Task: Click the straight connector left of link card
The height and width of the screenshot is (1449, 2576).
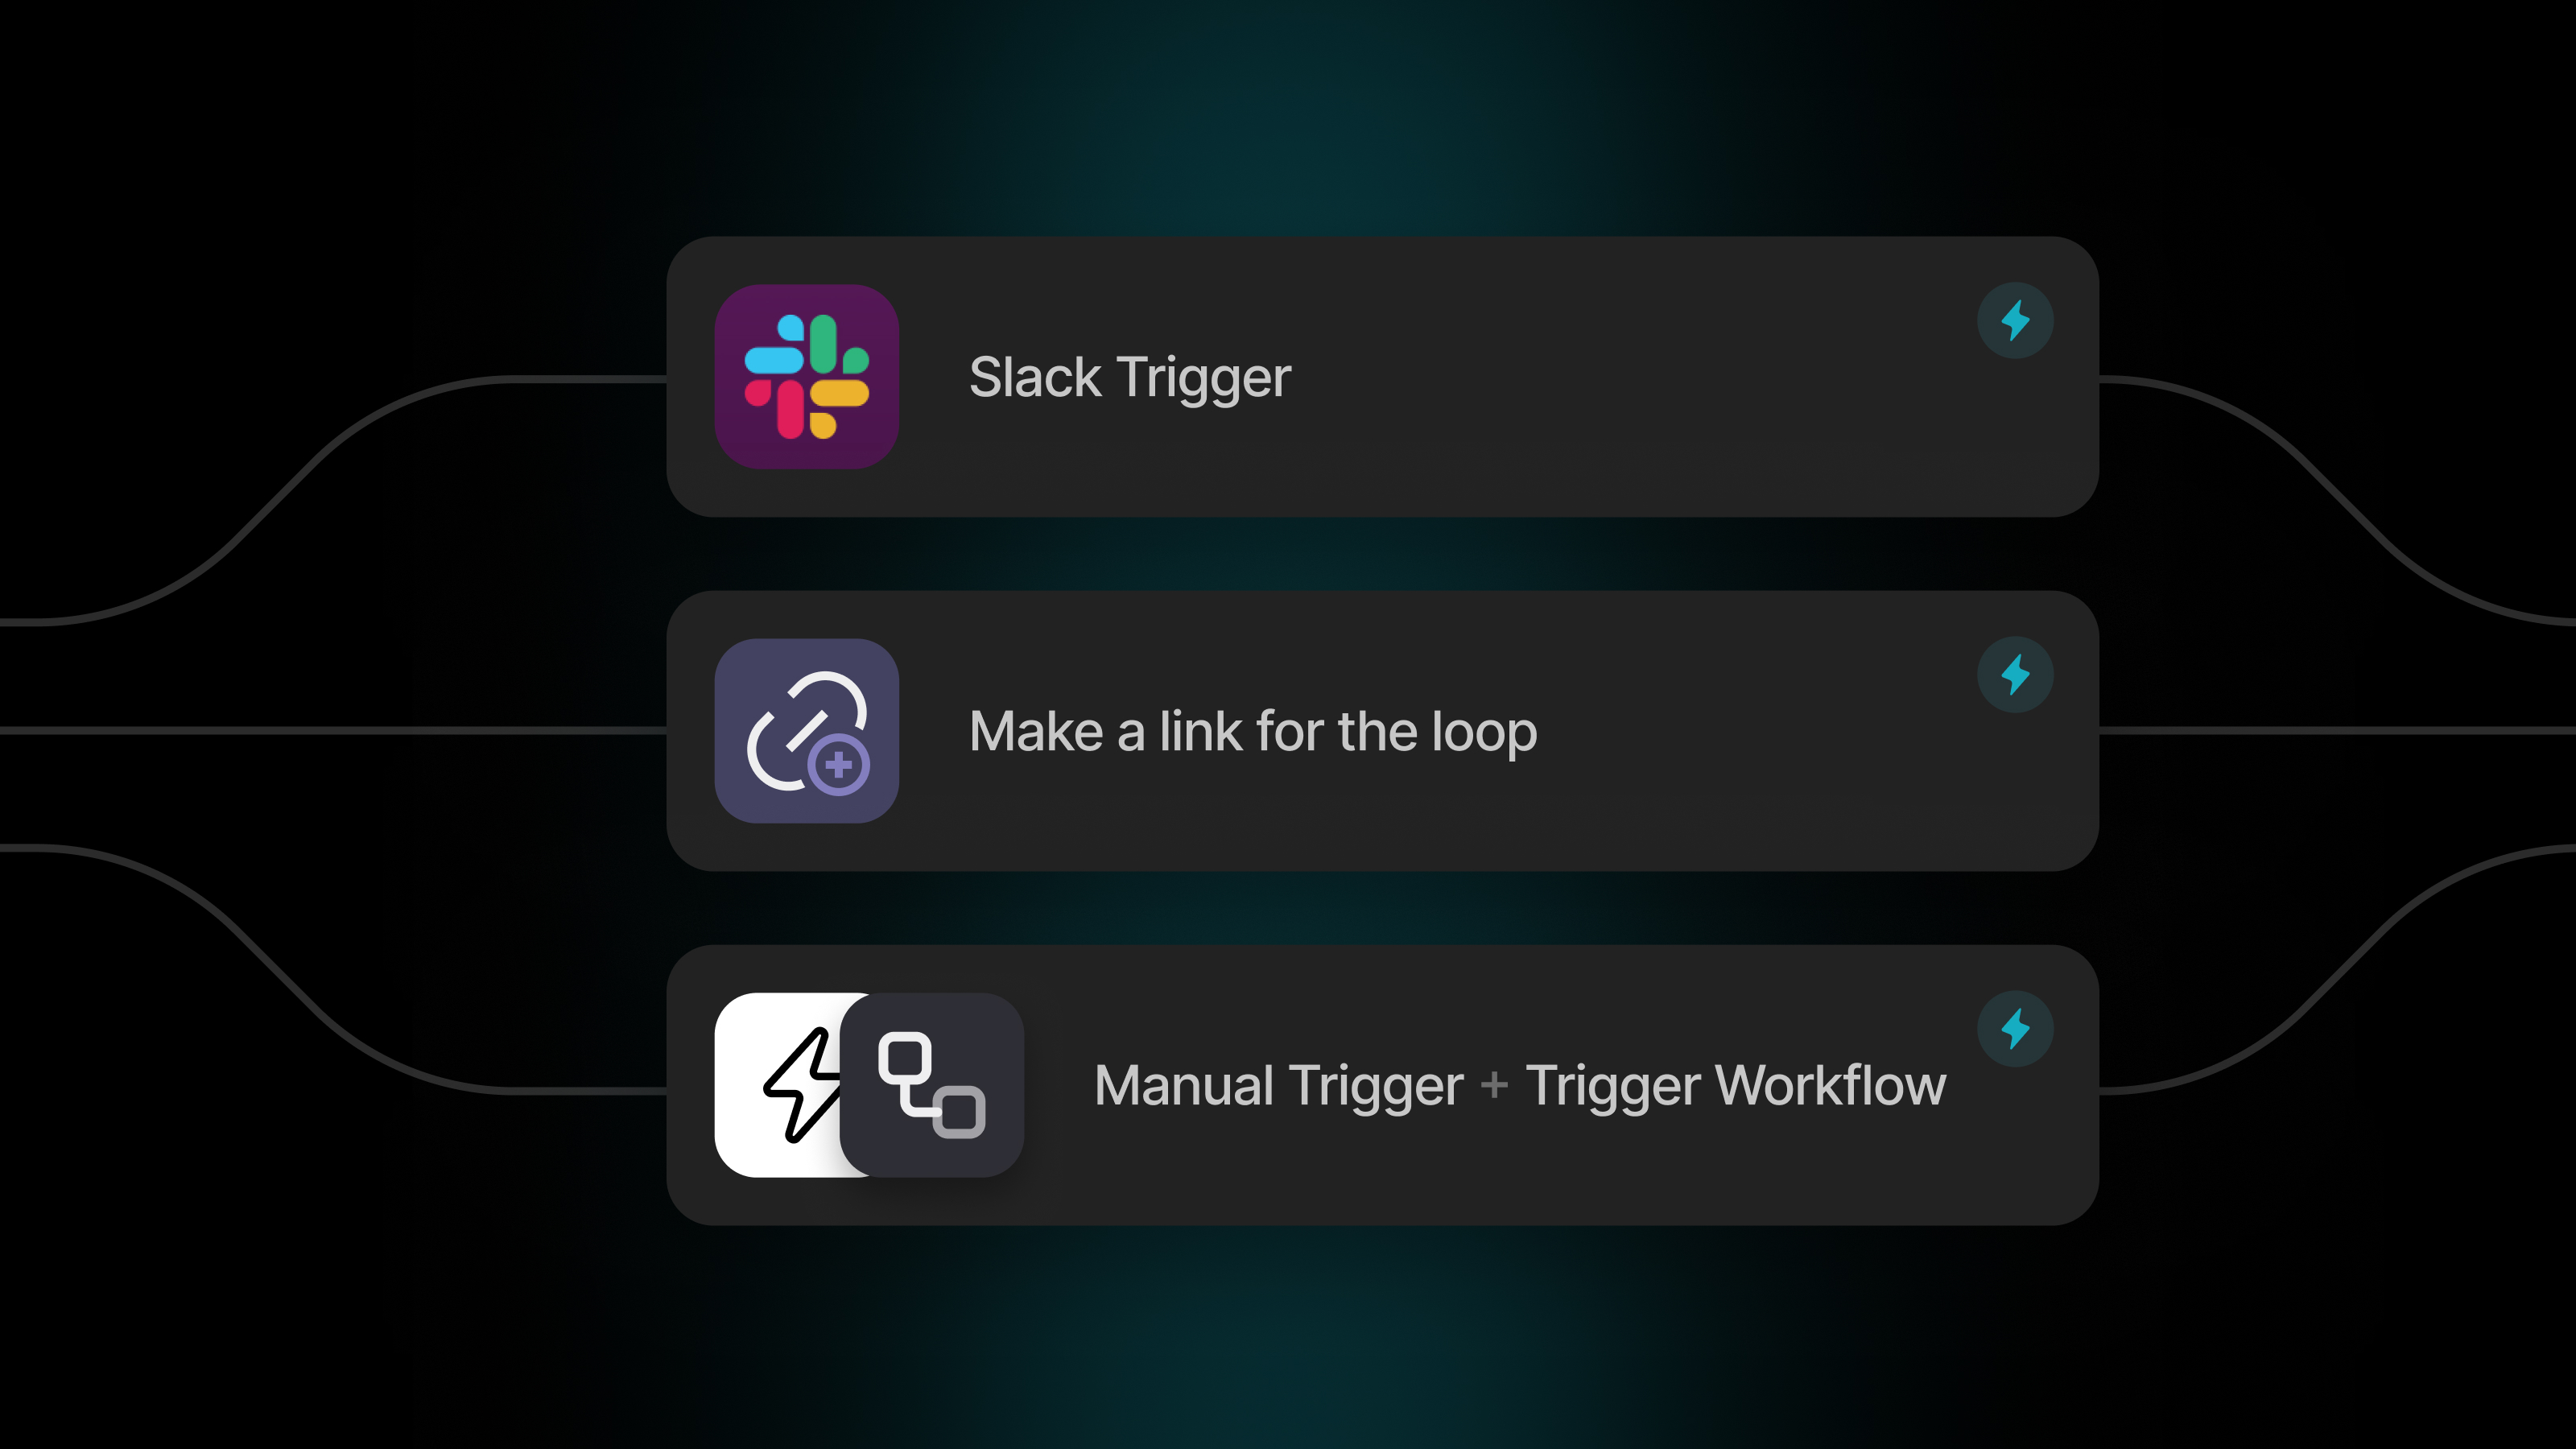Action: pyautogui.click(x=333, y=731)
